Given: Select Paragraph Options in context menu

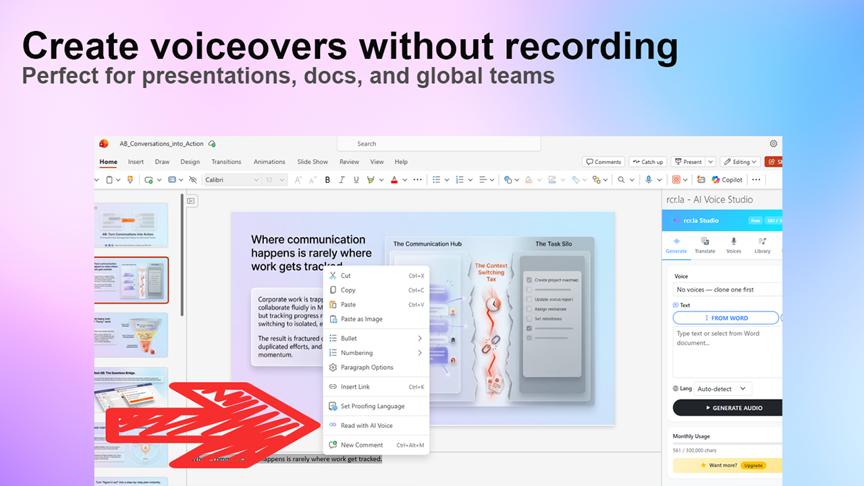Looking at the screenshot, I should [376, 367].
